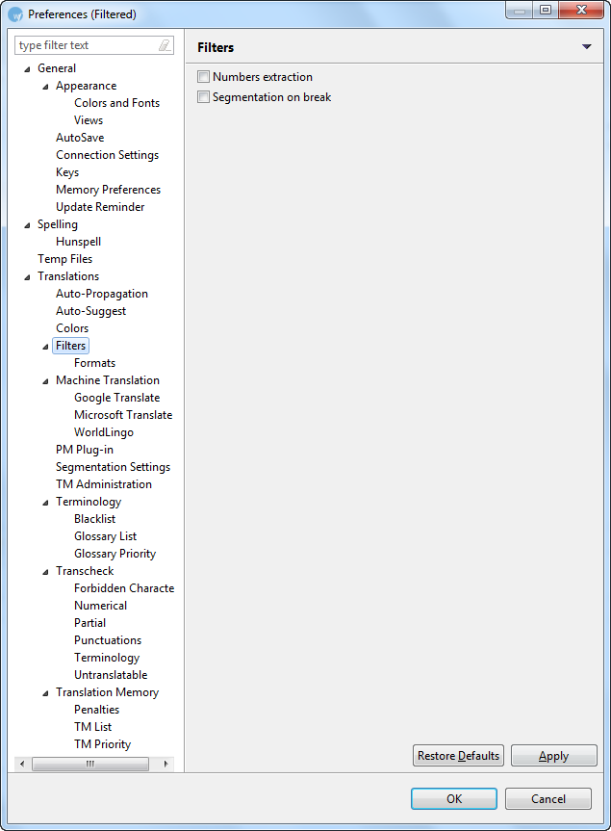Confirm with the OK button

(x=454, y=798)
